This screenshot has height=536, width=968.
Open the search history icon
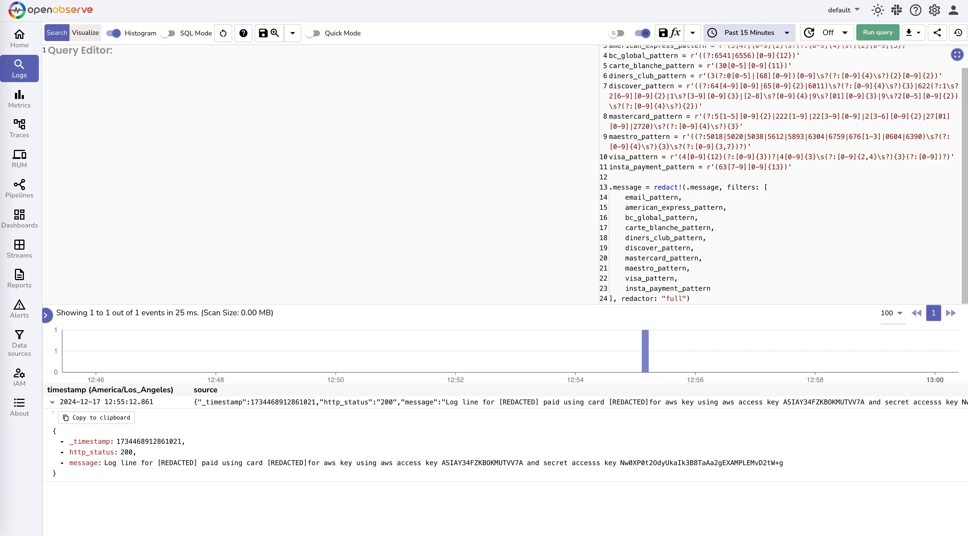click(958, 33)
